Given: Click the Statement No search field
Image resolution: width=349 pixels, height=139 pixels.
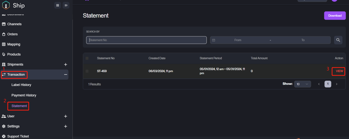Looking at the screenshot, I should tap(146, 40).
